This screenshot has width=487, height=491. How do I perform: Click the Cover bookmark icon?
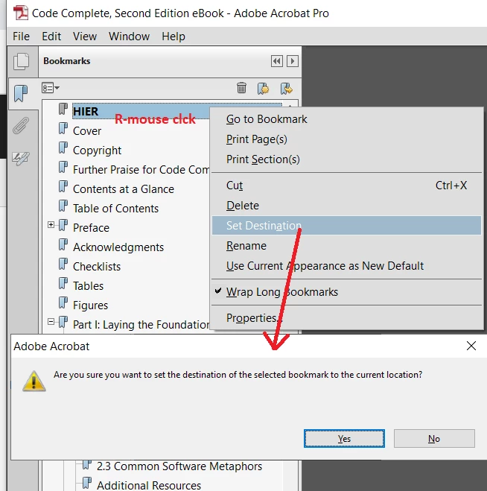(x=63, y=129)
